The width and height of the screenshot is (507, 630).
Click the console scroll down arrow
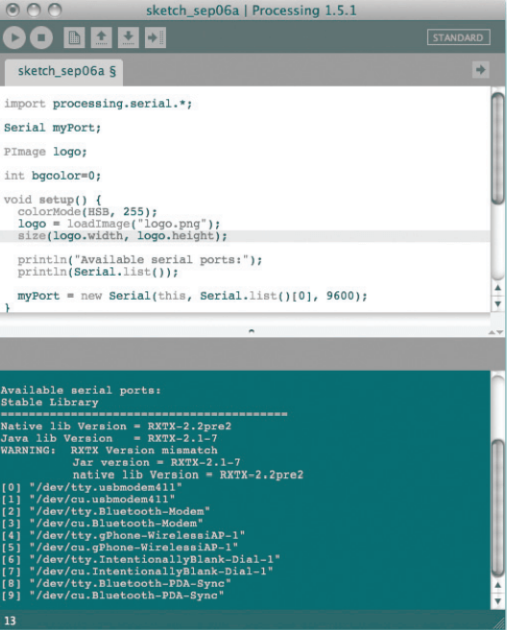497,601
